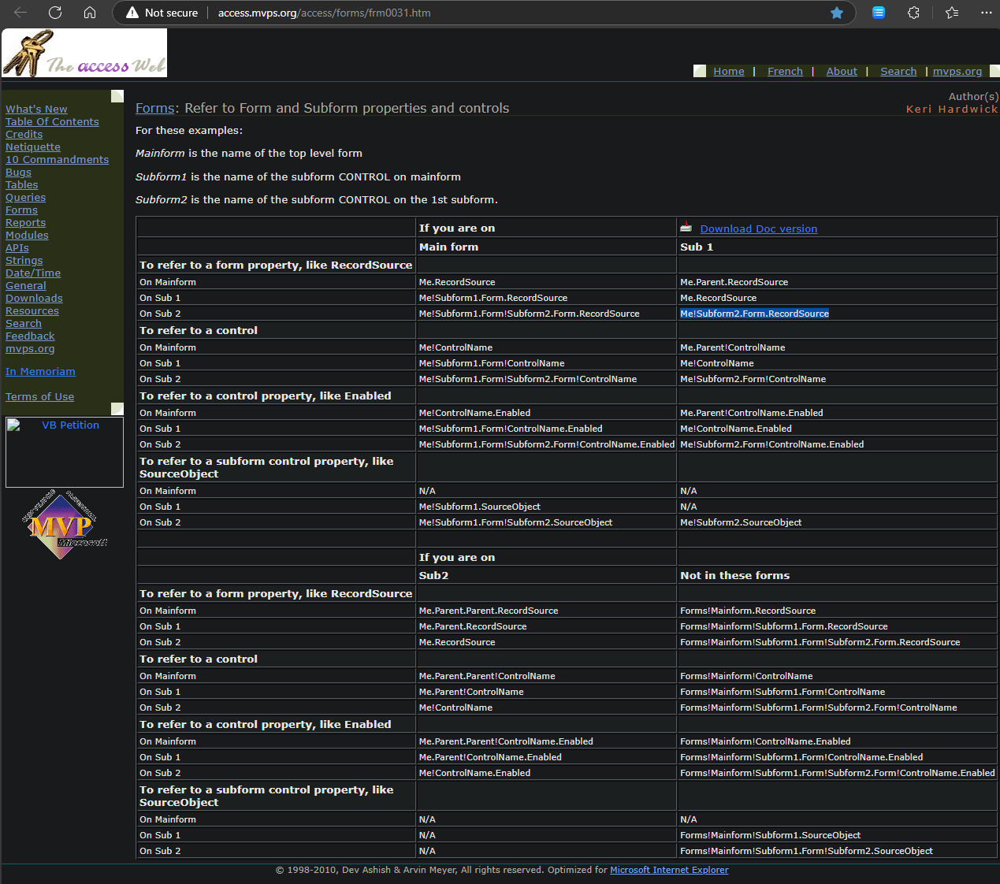The height and width of the screenshot is (884, 1000).
Task: Open APIs in sidebar
Action: coord(17,247)
